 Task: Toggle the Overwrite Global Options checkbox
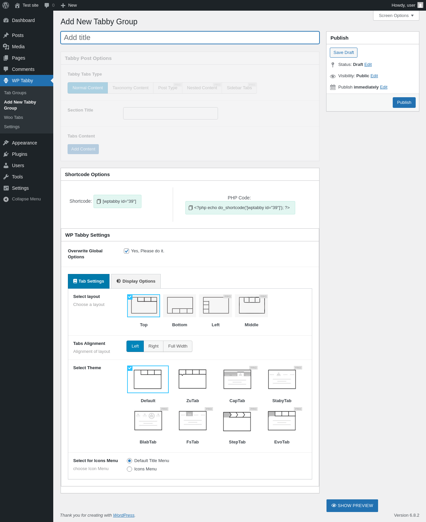(126, 251)
